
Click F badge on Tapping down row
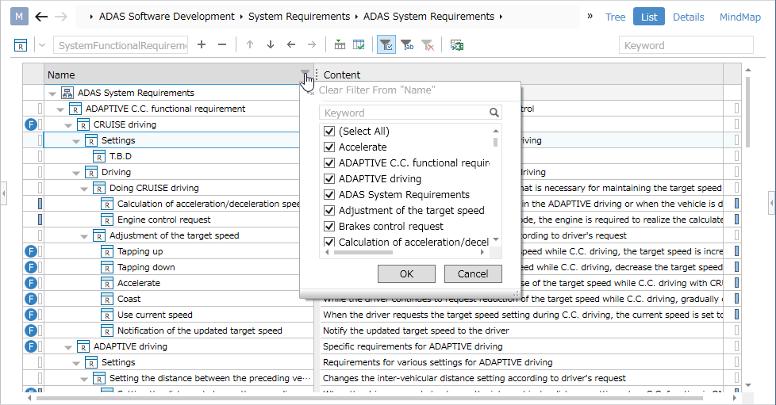pos(31,267)
